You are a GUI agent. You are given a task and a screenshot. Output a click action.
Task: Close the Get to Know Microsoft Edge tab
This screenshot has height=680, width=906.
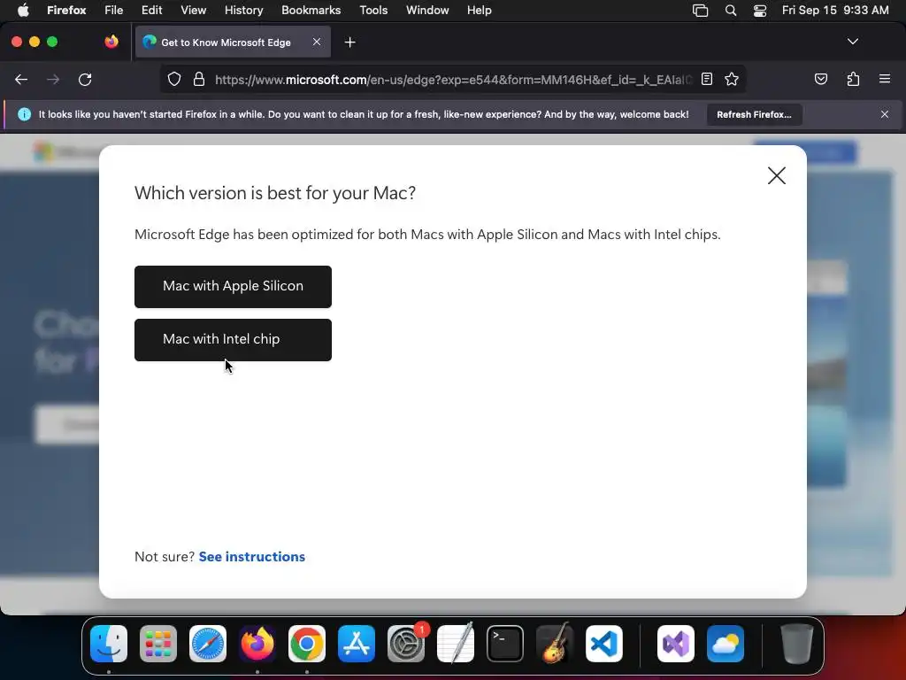(317, 42)
